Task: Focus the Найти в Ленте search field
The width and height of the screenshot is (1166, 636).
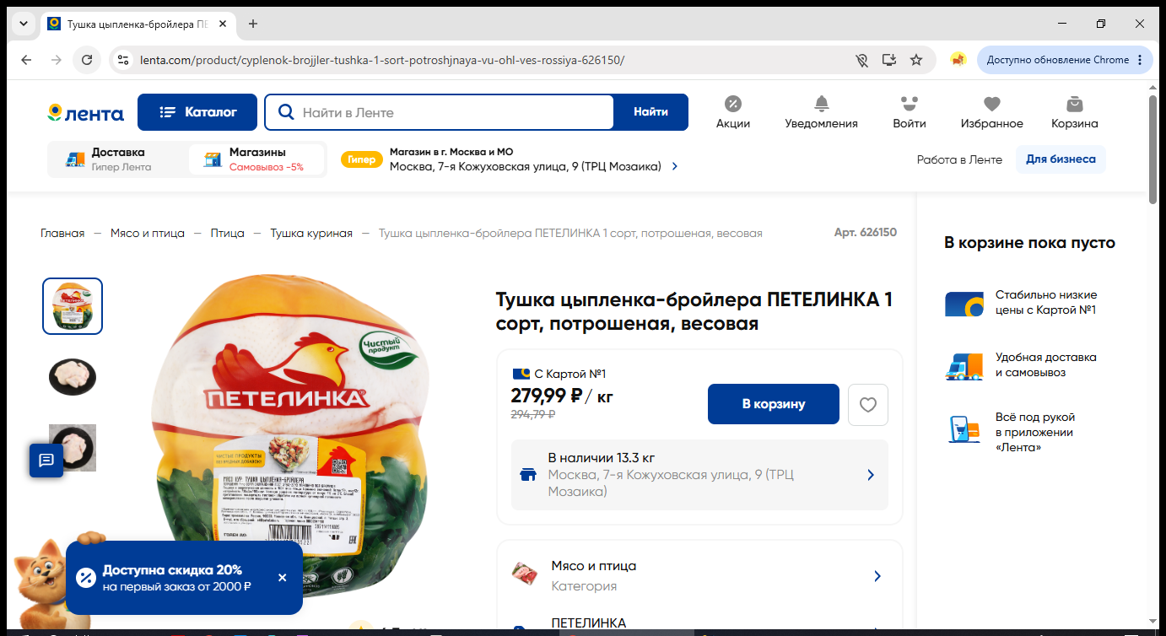Action: (x=439, y=112)
